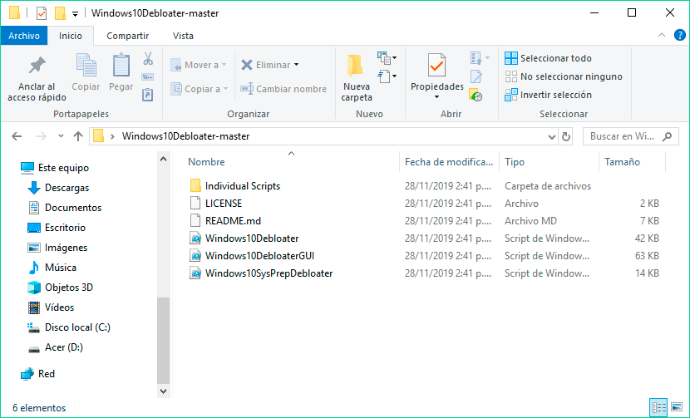Refresh the current folder view

pos(566,136)
